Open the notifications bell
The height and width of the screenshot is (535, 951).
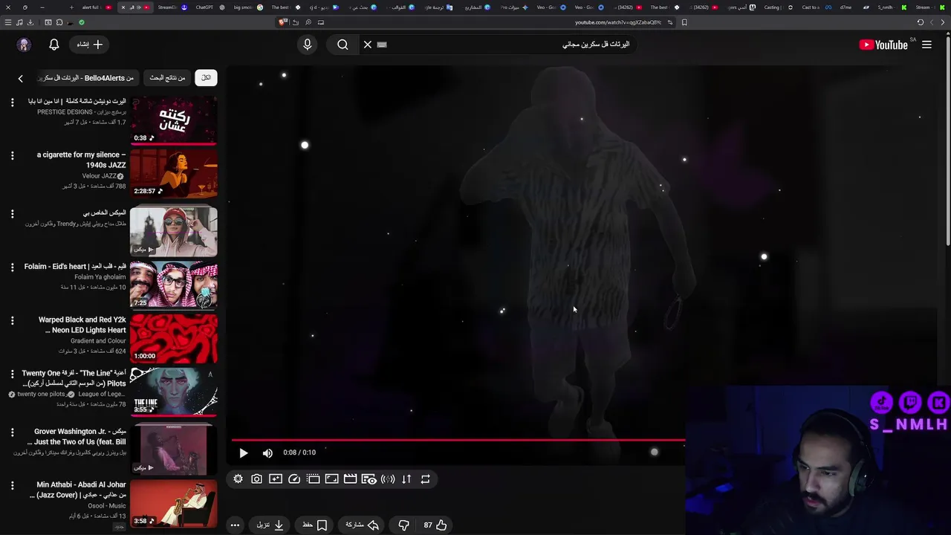click(53, 45)
